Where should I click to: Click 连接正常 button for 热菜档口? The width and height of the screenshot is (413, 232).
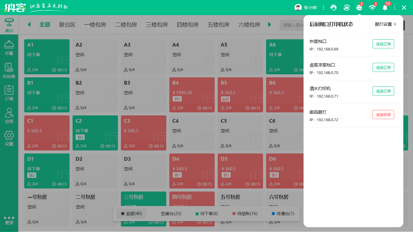coord(383,43)
